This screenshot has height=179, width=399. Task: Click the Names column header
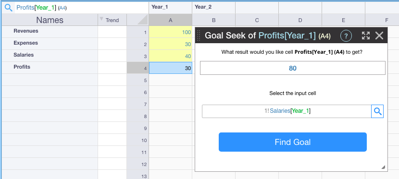[x=50, y=20]
